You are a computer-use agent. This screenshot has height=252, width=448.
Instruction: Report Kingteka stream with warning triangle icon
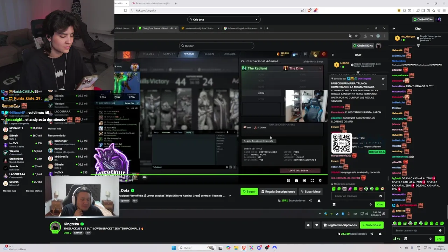tap(380, 234)
